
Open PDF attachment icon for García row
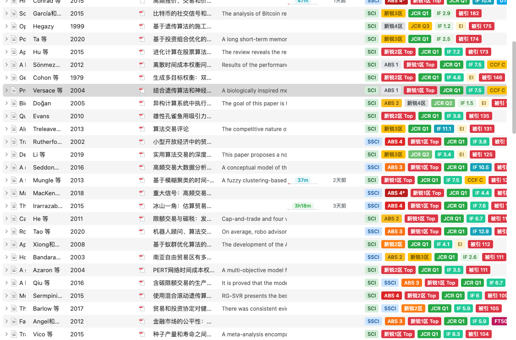(142, 13)
